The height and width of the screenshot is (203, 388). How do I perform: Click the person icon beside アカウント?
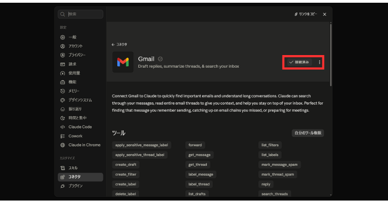[x=63, y=46]
